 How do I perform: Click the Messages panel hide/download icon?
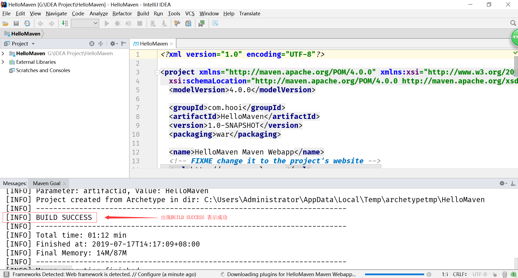click(513, 183)
